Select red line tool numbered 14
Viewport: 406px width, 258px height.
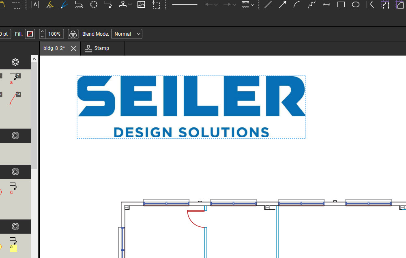click(x=15, y=98)
